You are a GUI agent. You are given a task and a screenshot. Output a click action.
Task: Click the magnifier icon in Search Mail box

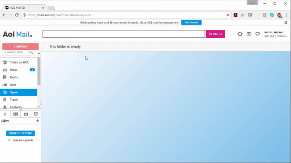click(x=31, y=52)
